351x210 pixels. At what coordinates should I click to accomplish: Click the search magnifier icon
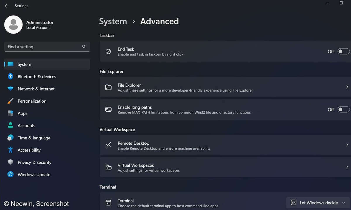[x=84, y=47]
